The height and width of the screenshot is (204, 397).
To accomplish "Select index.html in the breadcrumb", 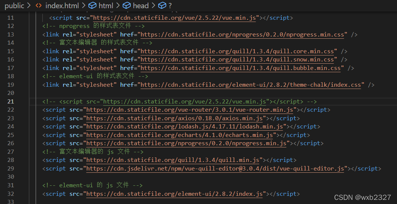I will 62,6.
